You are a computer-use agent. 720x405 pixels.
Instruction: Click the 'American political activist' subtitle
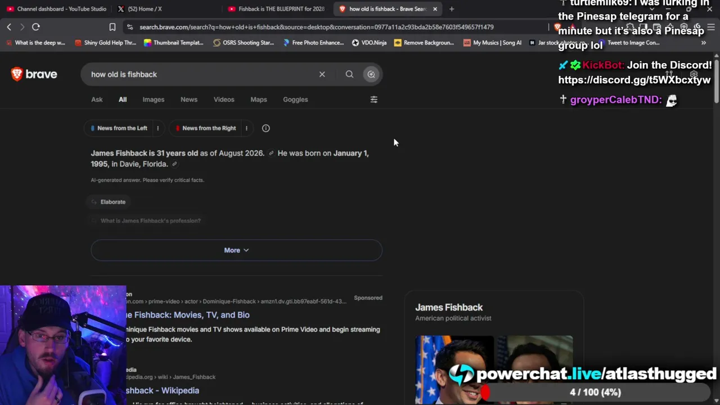point(453,318)
